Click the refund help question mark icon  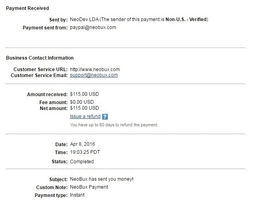pos(105,116)
